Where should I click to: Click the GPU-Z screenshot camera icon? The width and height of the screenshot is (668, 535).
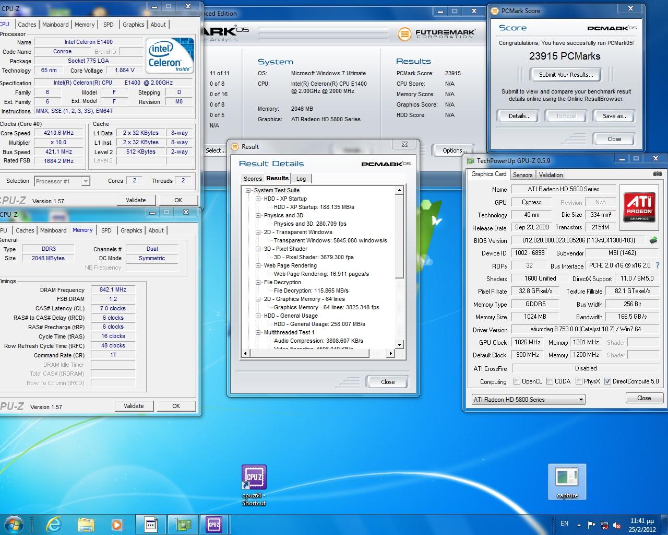tap(658, 174)
